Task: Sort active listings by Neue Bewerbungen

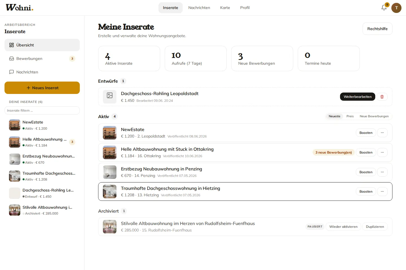Action: [x=374, y=116]
